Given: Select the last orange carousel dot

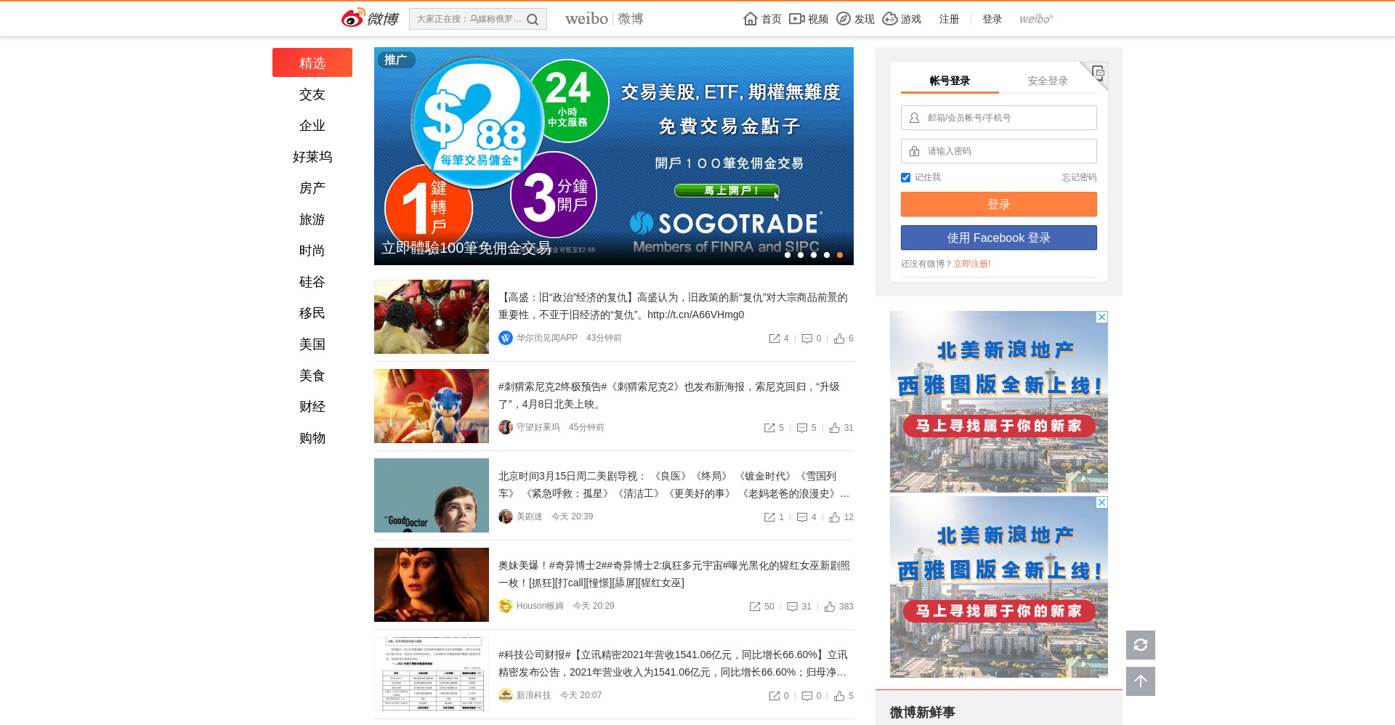Looking at the screenshot, I should [x=840, y=255].
